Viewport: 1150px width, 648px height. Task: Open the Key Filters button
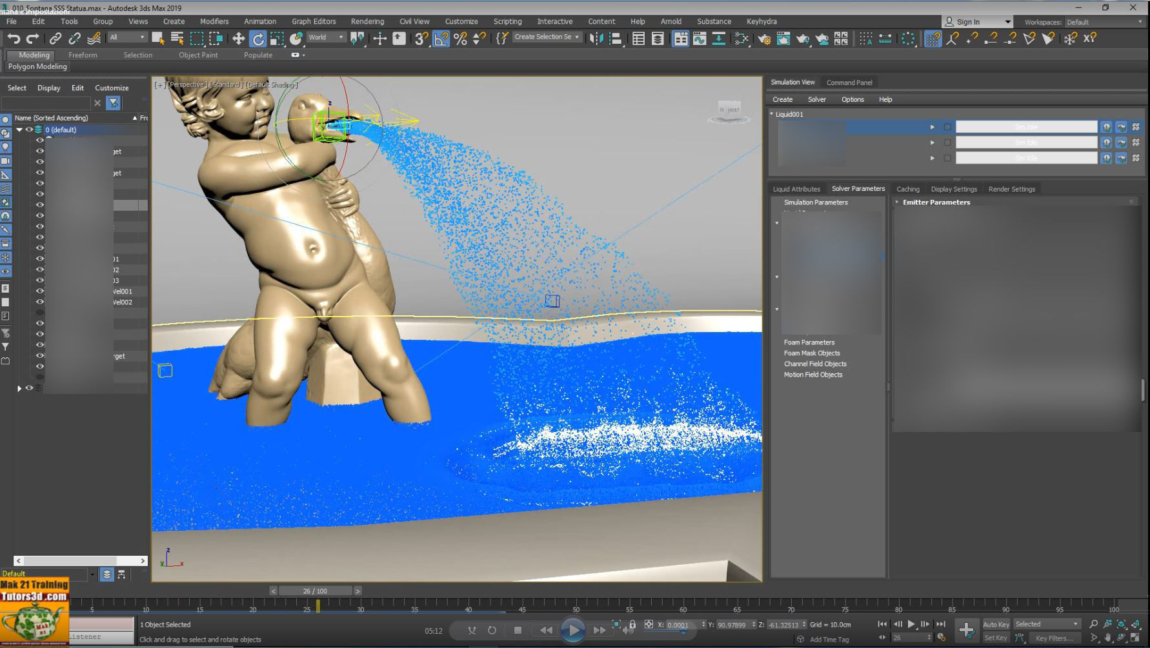coord(1055,638)
